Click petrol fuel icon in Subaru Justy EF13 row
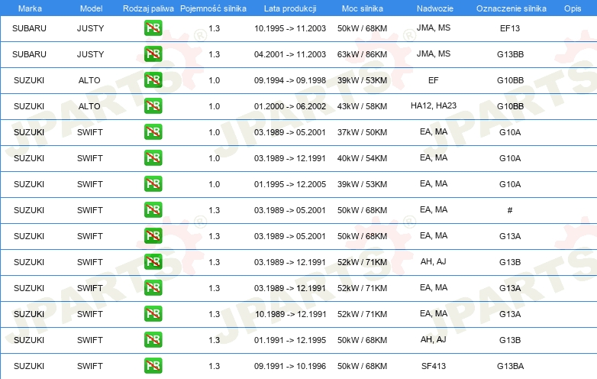 153,29
